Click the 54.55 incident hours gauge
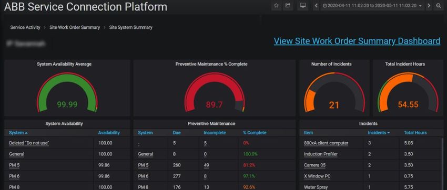447x190 pixels. pyautogui.click(x=408, y=93)
